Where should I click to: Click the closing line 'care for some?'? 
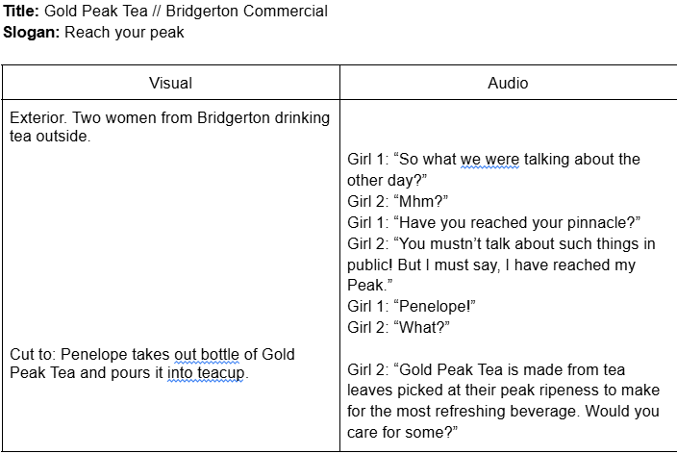coord(402,433)
